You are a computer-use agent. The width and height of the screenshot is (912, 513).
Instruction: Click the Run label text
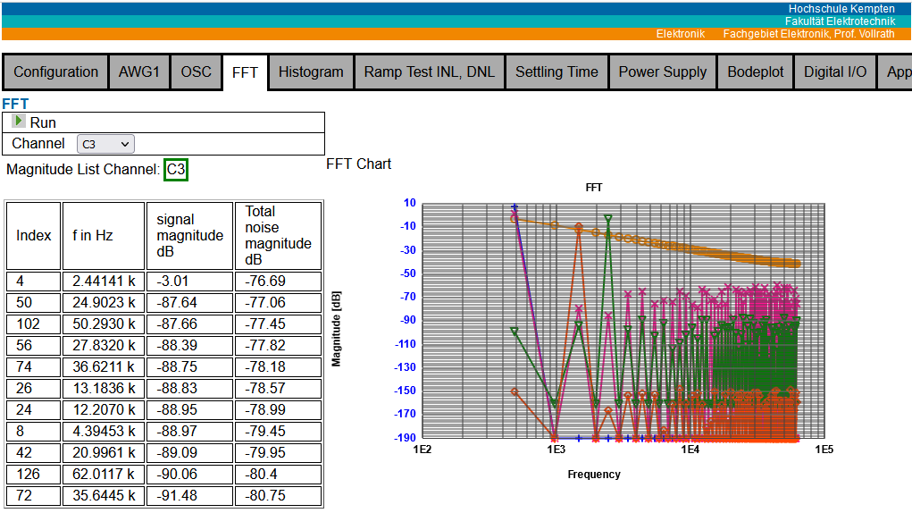pyautogui.click(x=43, y=122)
